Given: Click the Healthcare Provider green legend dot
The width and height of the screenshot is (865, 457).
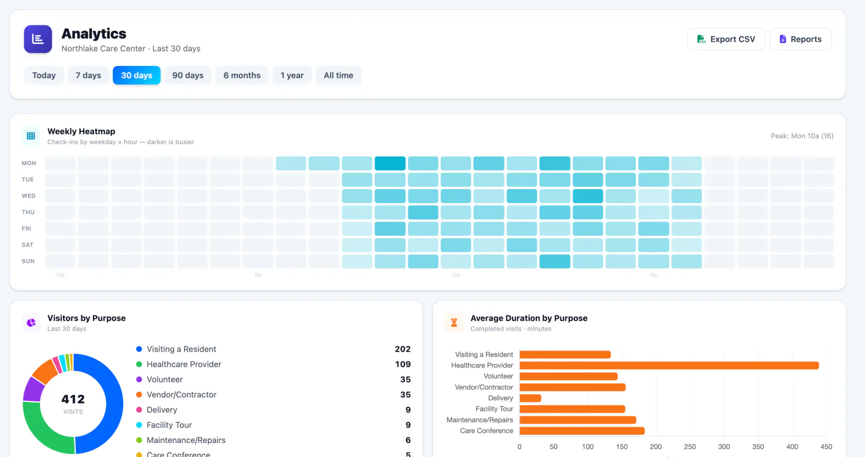Looking at the screenshot, I should pos(139,364).
